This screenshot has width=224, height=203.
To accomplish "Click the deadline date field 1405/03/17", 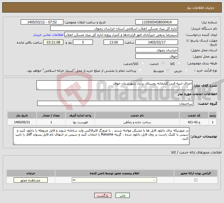I will [x=156, y=42].
